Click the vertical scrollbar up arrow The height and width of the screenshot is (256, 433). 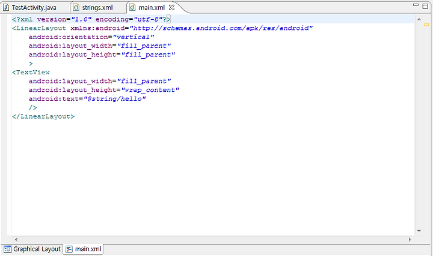tap(419, 19)
